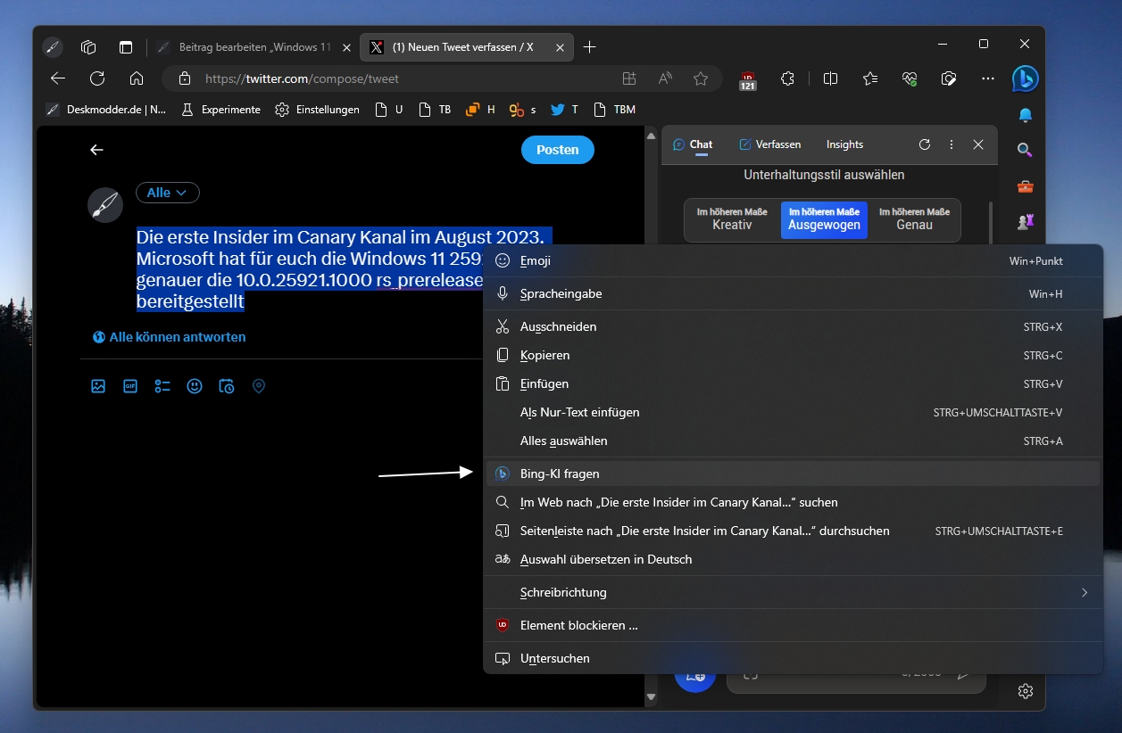
Task: Choose Als Nur-Text einfügen
Action: [x=793, y=412]
